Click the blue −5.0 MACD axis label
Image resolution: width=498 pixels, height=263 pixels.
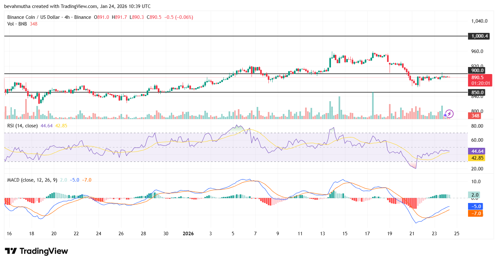tap(475, 207)
